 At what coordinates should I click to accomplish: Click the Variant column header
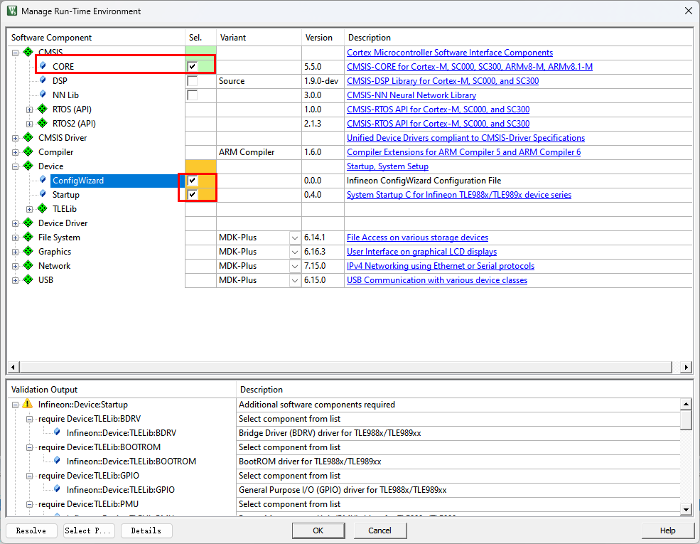259,38
